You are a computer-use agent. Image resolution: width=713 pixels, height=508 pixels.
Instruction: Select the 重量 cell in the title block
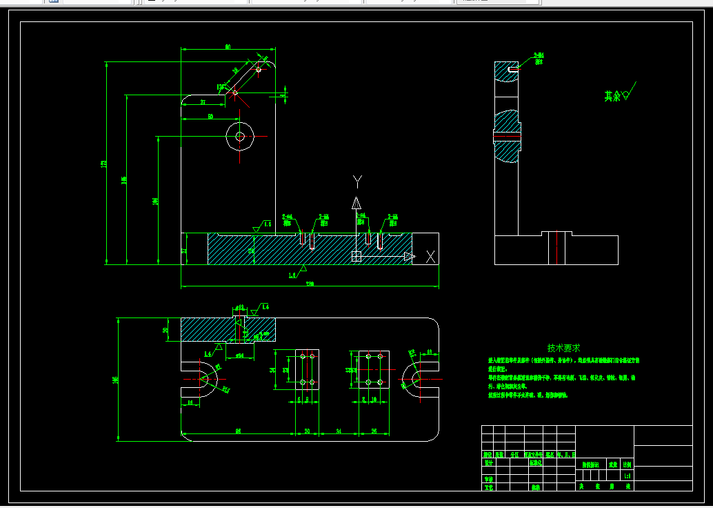tap(614, 465)
